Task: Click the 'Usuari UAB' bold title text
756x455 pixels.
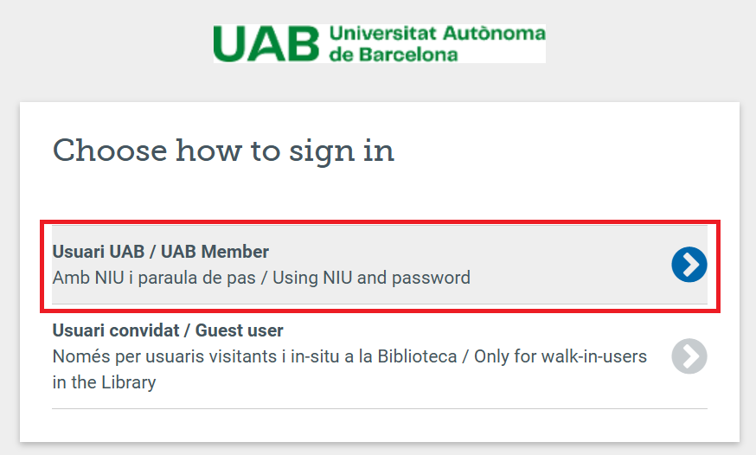Action: pos(99,252)
